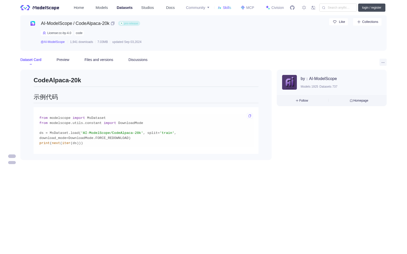
Task: Click the AI-ModelScope namespace in the title
Action: (56, 23)
